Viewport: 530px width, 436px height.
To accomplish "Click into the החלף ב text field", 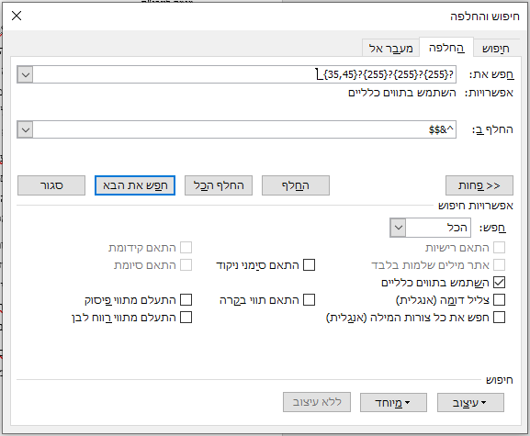I will point(244,129).
